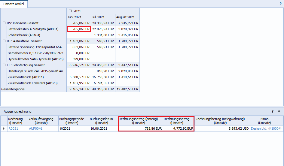Click the row indicator arrow for invoice R0031
This screenshot has height=166, width=284.
[4, 128]
